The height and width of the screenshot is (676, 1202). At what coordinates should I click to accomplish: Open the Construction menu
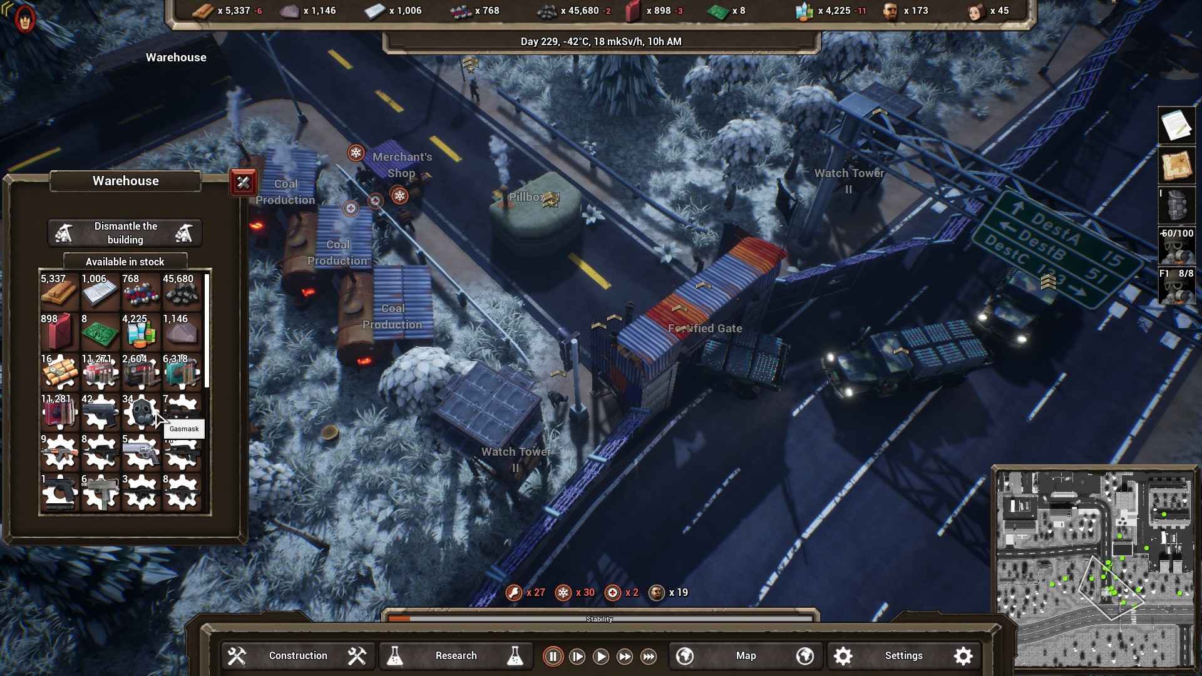[297, 656]
